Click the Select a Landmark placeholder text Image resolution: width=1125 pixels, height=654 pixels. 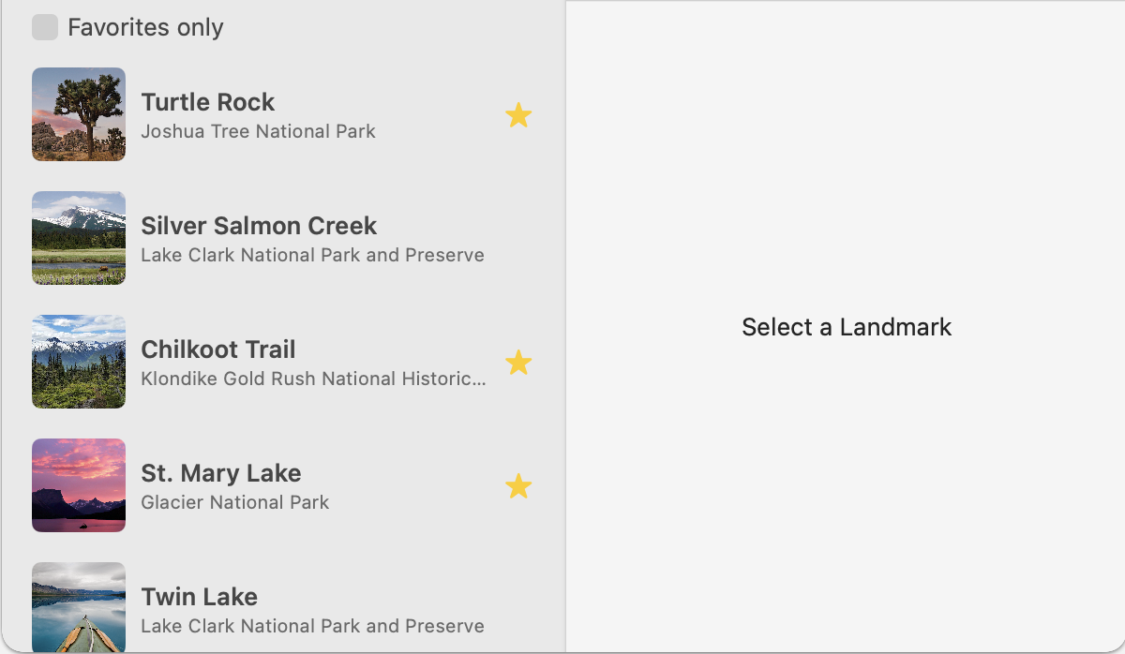click(846, 327)
